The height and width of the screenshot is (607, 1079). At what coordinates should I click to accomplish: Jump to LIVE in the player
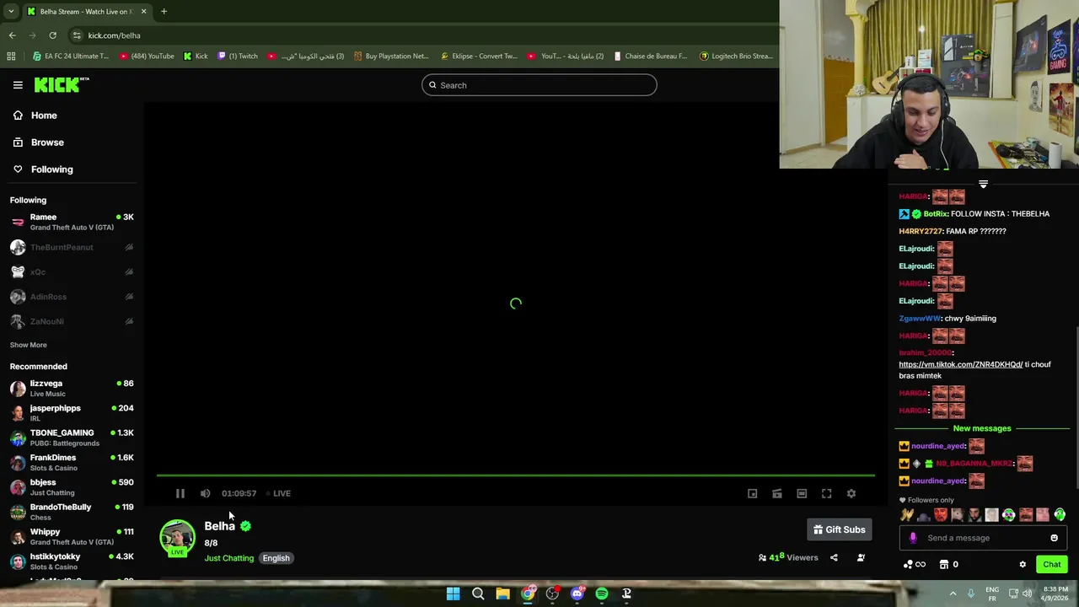pos(278,493)
